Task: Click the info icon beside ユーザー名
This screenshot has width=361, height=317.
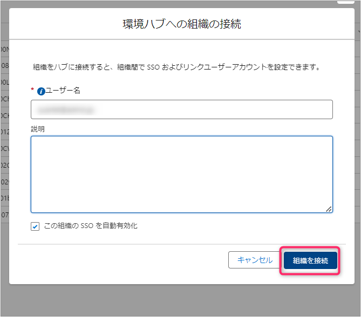Action: (x=40, y=91)
